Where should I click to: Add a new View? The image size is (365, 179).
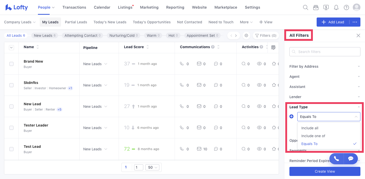tap(266, 22)
